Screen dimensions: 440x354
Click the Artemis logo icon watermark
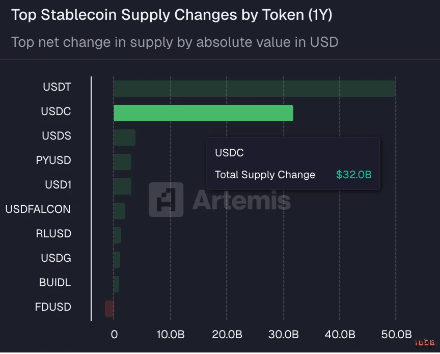[166, 200]
